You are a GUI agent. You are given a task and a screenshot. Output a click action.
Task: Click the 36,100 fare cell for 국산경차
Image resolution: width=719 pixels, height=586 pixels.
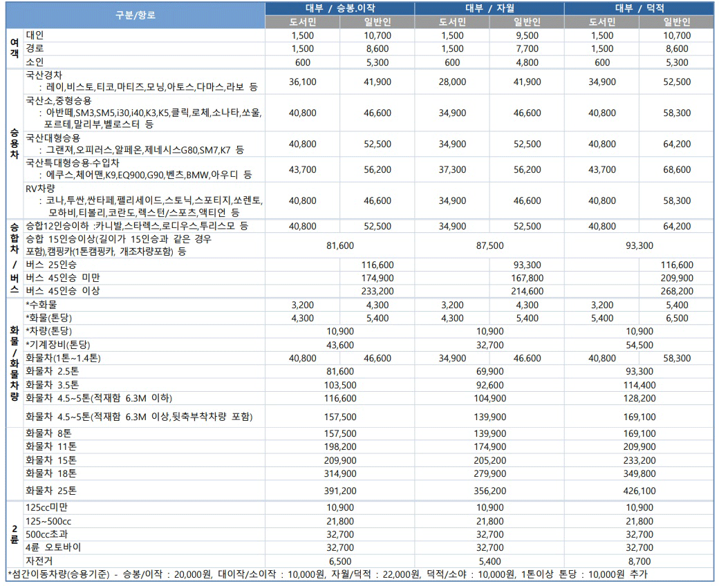click(302, 82)
